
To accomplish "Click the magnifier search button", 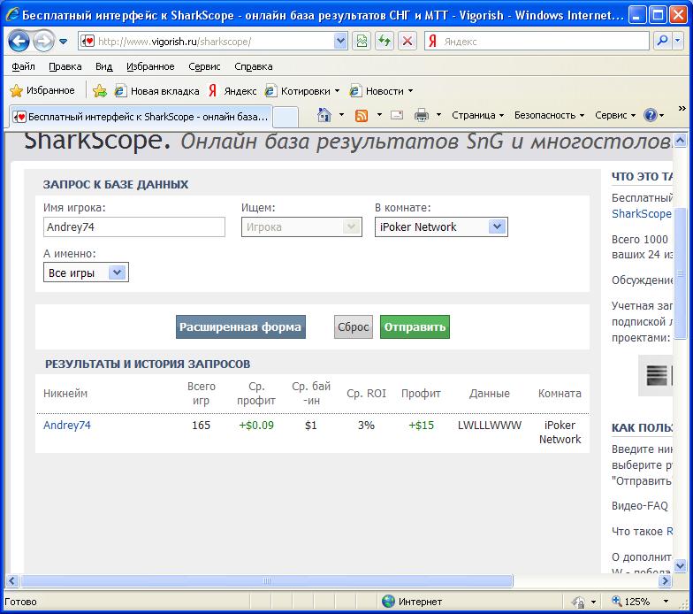I will pos(662,41).
